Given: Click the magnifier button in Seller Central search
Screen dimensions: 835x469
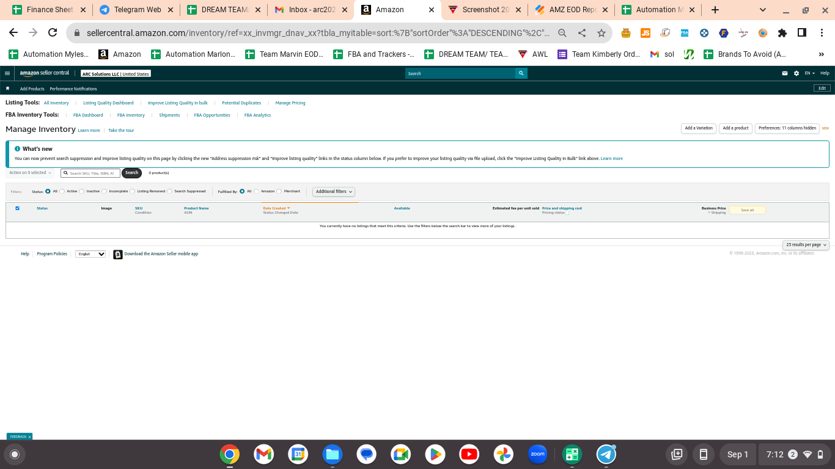Looking at the screenshot, I should pos(521,73).
